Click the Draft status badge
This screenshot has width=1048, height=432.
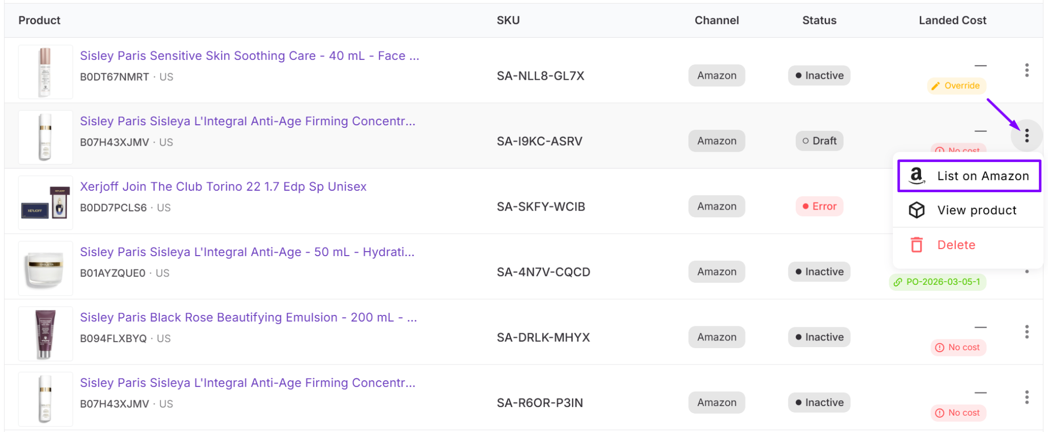click(819, 141)
